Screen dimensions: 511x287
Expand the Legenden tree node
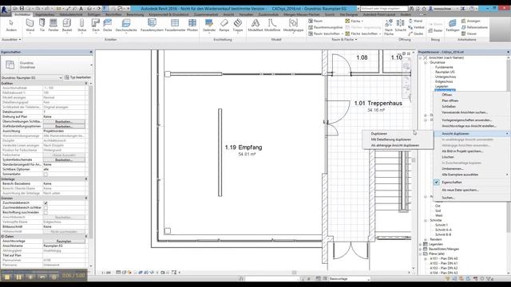421,244
